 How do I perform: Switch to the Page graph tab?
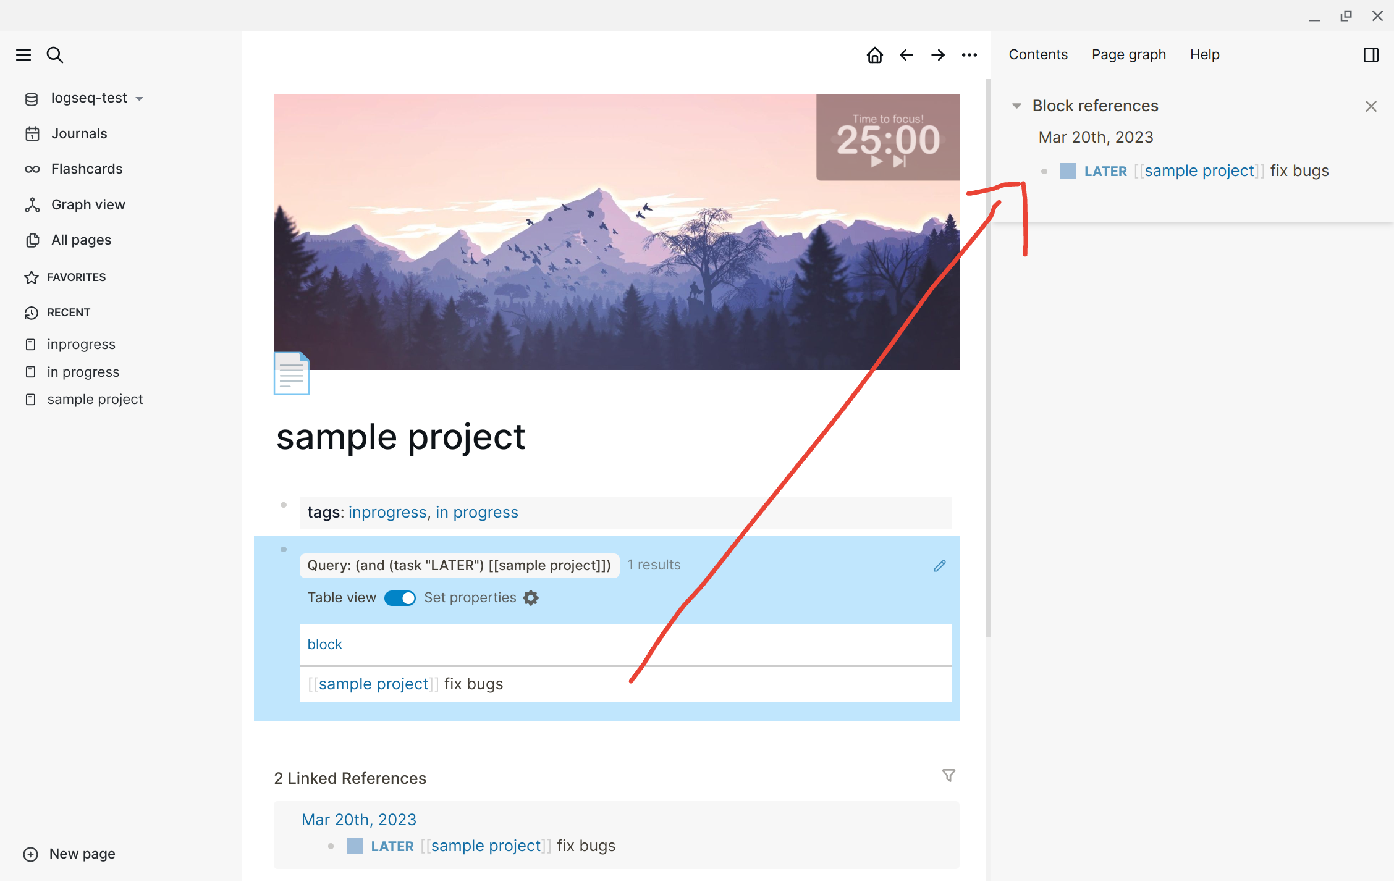(1128, 54)
